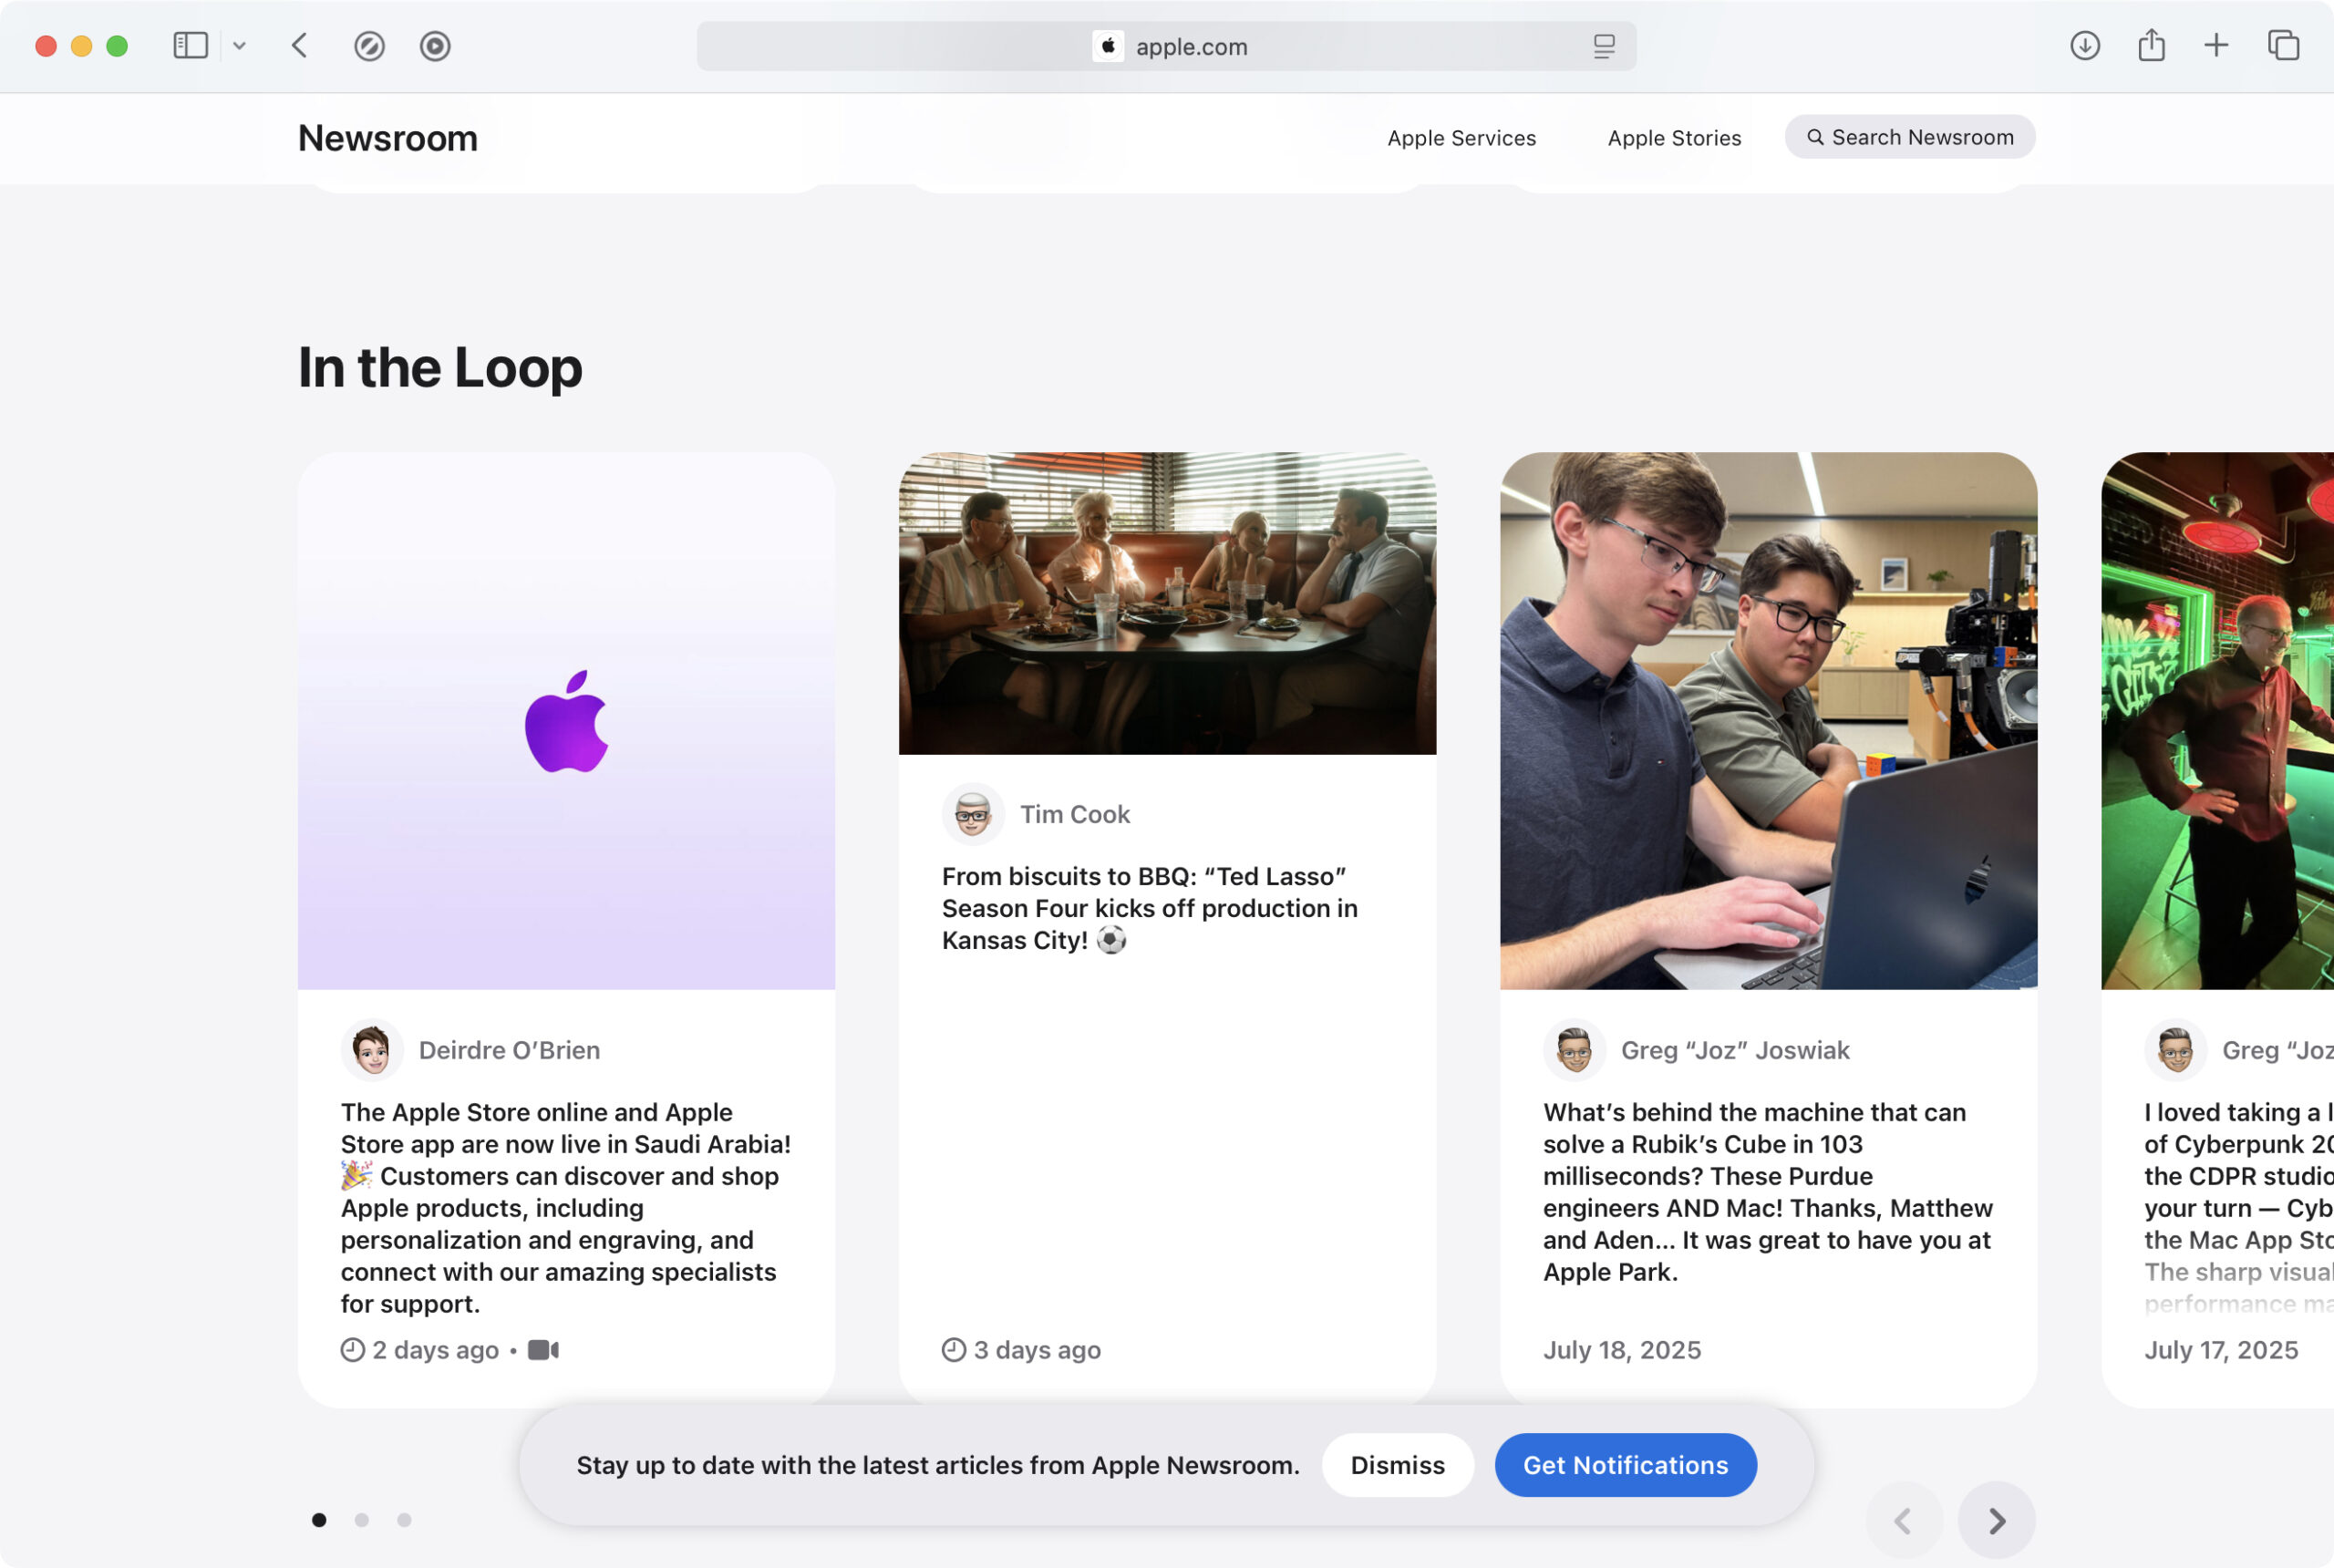Click the July 18, 2025 date
This screenshot has height=1568, width=2334.
coord(1621,1350)
